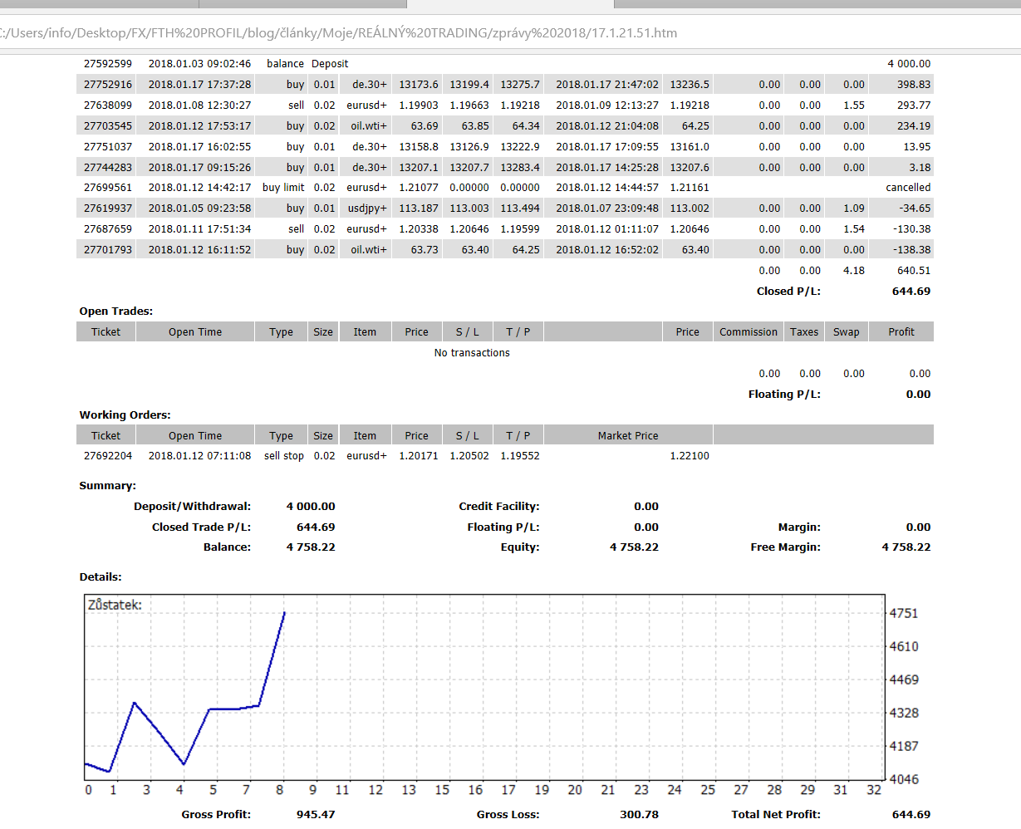Click Commission column header
The height and width of the screenshot is (829, 1021).
click(749, 332)
